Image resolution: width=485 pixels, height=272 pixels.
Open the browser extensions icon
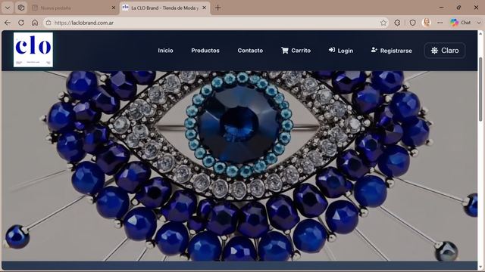397,23
